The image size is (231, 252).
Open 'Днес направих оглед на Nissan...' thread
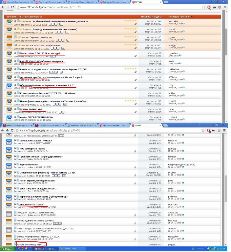38,189
